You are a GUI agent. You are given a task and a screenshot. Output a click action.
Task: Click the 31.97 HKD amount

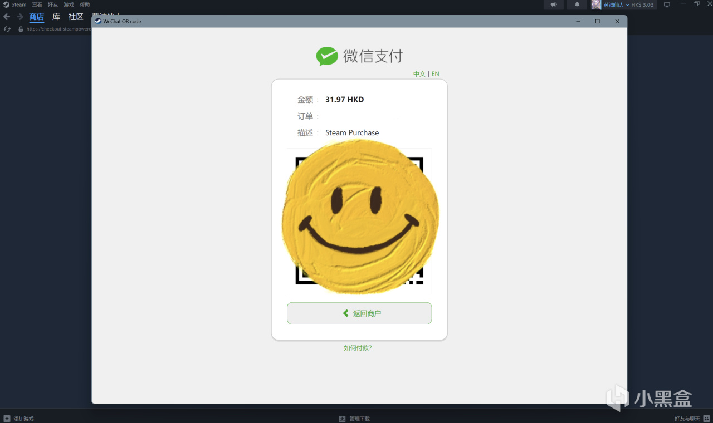point(345,99)
